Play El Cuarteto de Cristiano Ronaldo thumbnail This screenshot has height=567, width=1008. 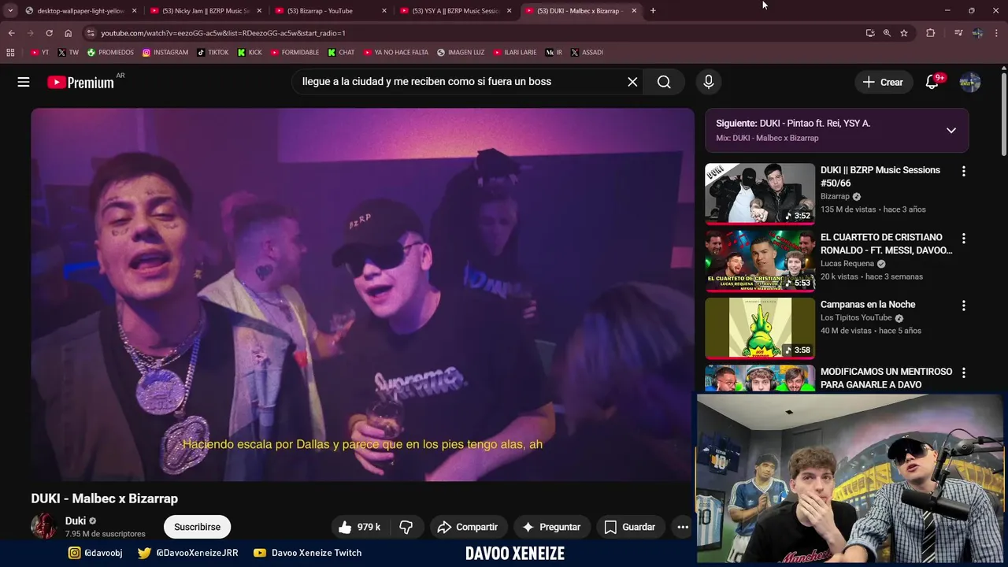click(x=760, y=261)
